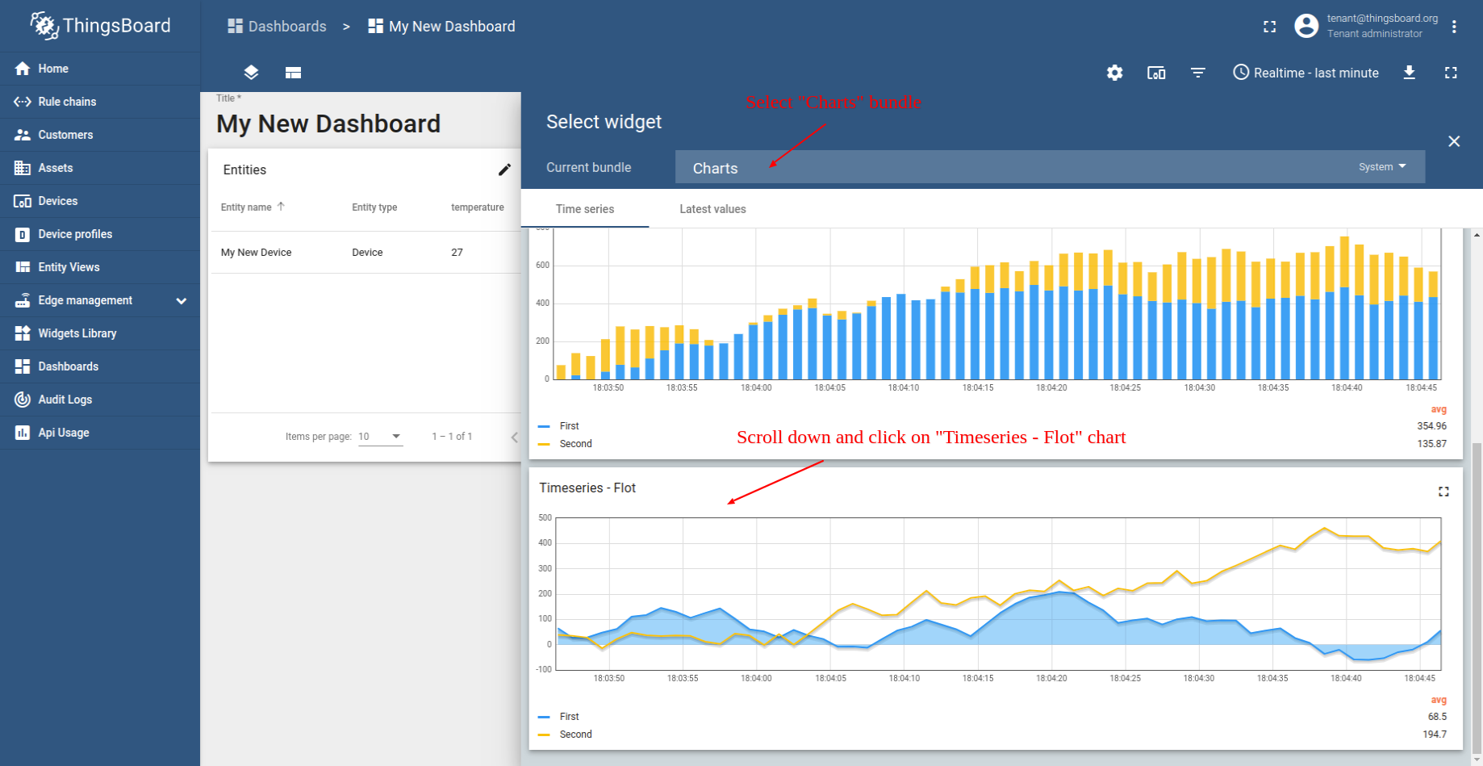
Task: Open Rule chains from the sidebar
Action: click(x=100, y=102)
